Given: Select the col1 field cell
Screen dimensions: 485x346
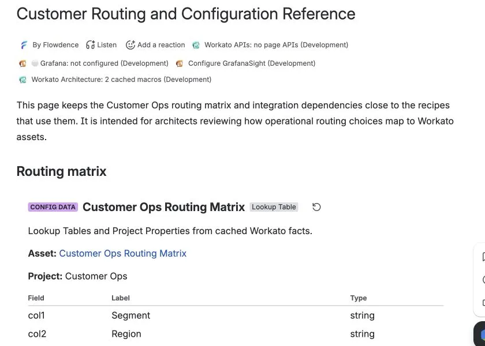Looking at the screenshot, I should point(36,315).
